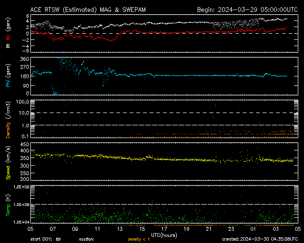
Task: Click the 'Temp (K)' axis label
Action: coord(8,206)
